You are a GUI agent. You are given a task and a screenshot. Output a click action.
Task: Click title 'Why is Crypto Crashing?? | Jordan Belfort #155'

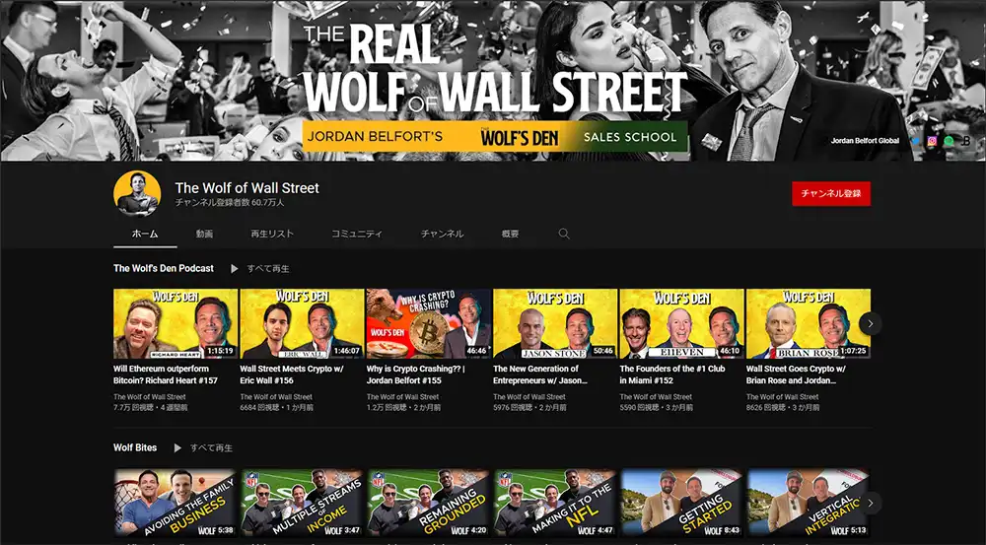coord(416,375)
